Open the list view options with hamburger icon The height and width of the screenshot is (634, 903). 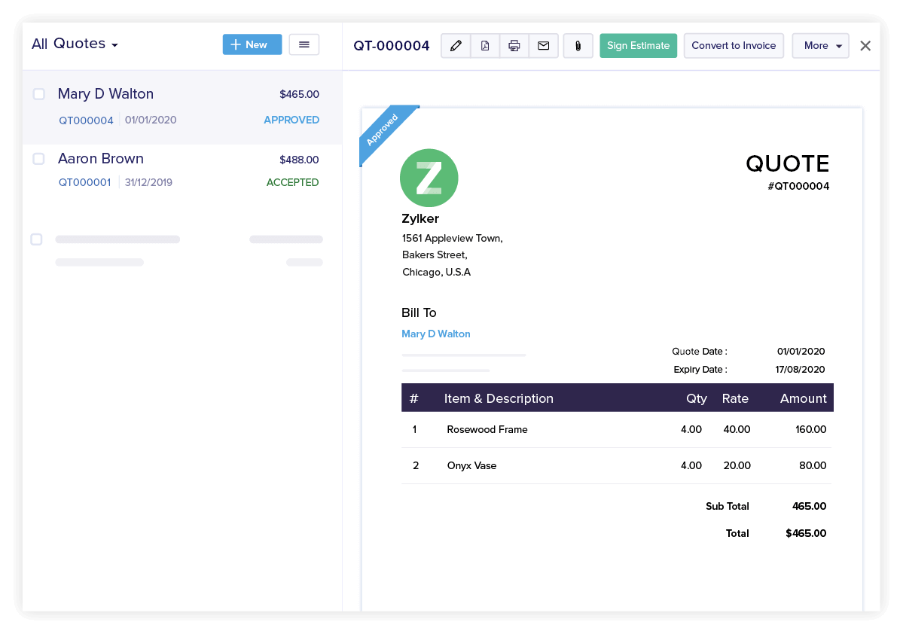[x=304, y=44]
